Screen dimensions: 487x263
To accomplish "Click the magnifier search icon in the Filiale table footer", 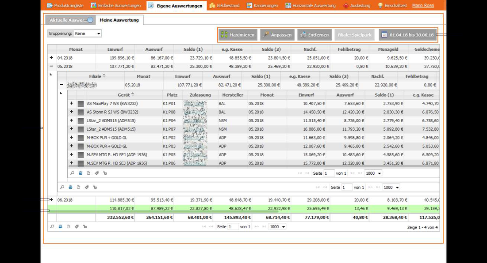I will tap(62, 187).
